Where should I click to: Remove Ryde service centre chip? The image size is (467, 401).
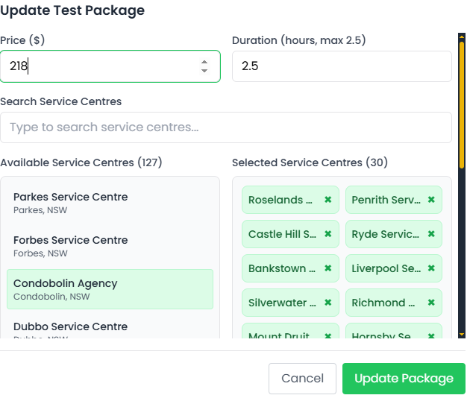(431, 234)
